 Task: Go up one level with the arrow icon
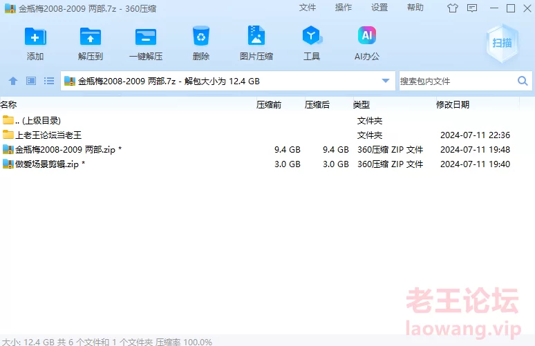[13, 81]
